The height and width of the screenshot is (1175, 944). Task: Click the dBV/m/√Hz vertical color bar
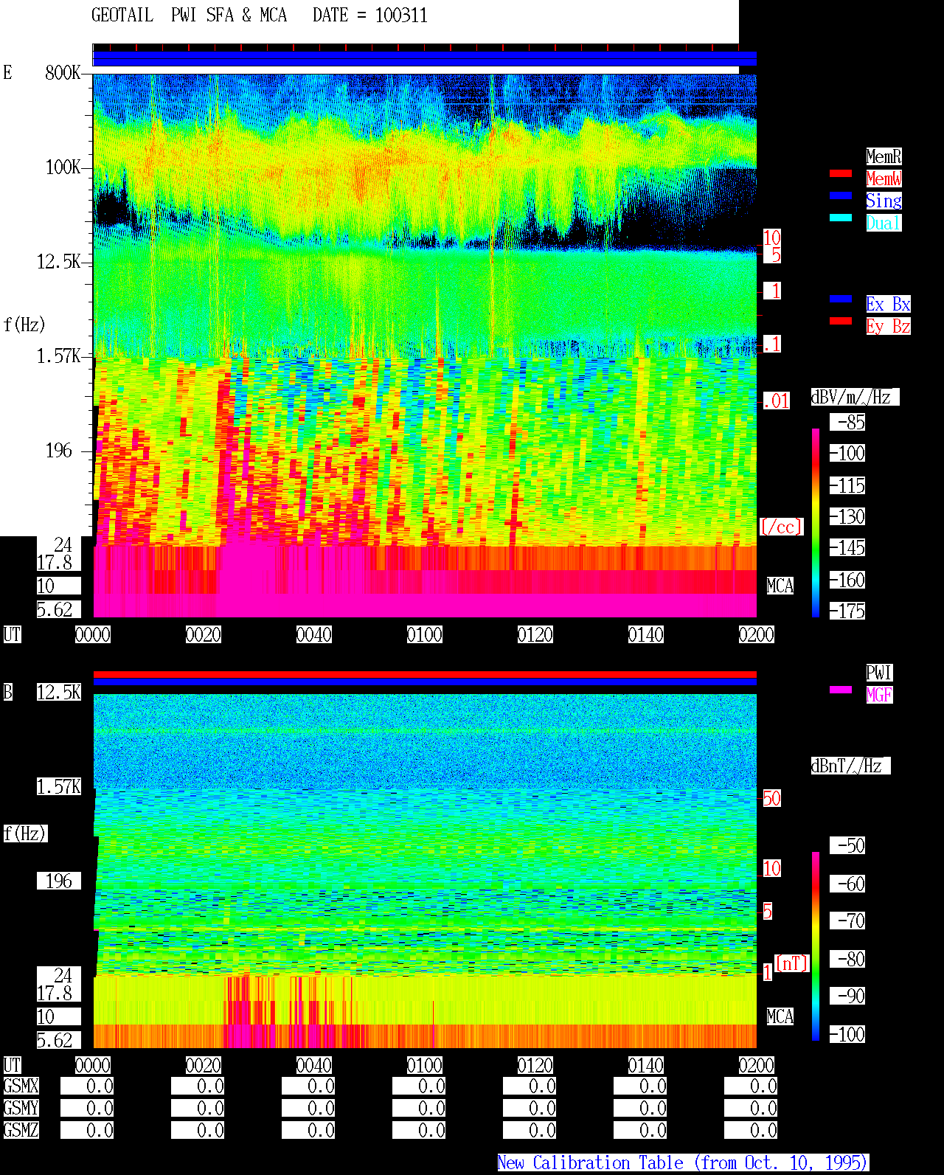click(816, 522)
